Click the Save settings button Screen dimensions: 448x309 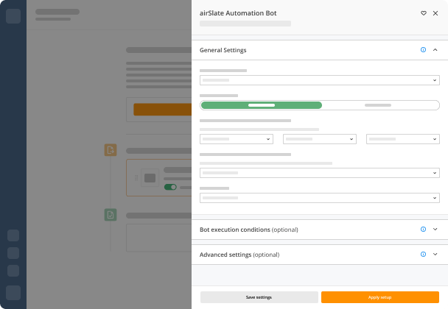coord(259,297)
